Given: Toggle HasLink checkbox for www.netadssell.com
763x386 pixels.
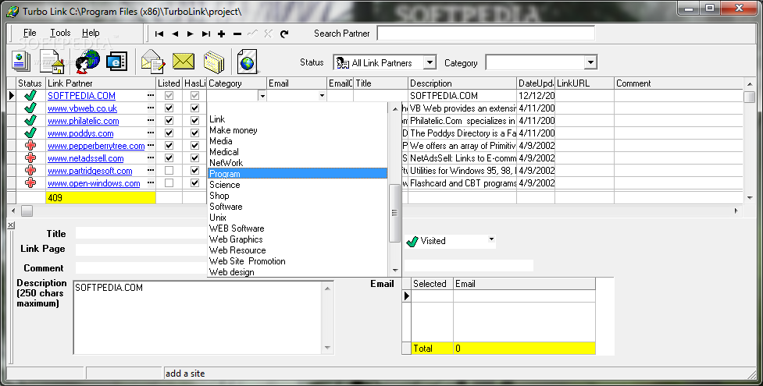Looking at the screenshot, I should coord(194,158).
